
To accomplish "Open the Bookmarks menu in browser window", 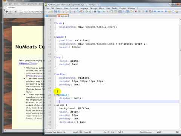I will 32,4.
